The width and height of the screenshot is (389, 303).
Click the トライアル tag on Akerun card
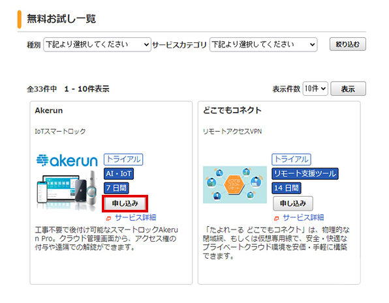[x=123, y=159]
